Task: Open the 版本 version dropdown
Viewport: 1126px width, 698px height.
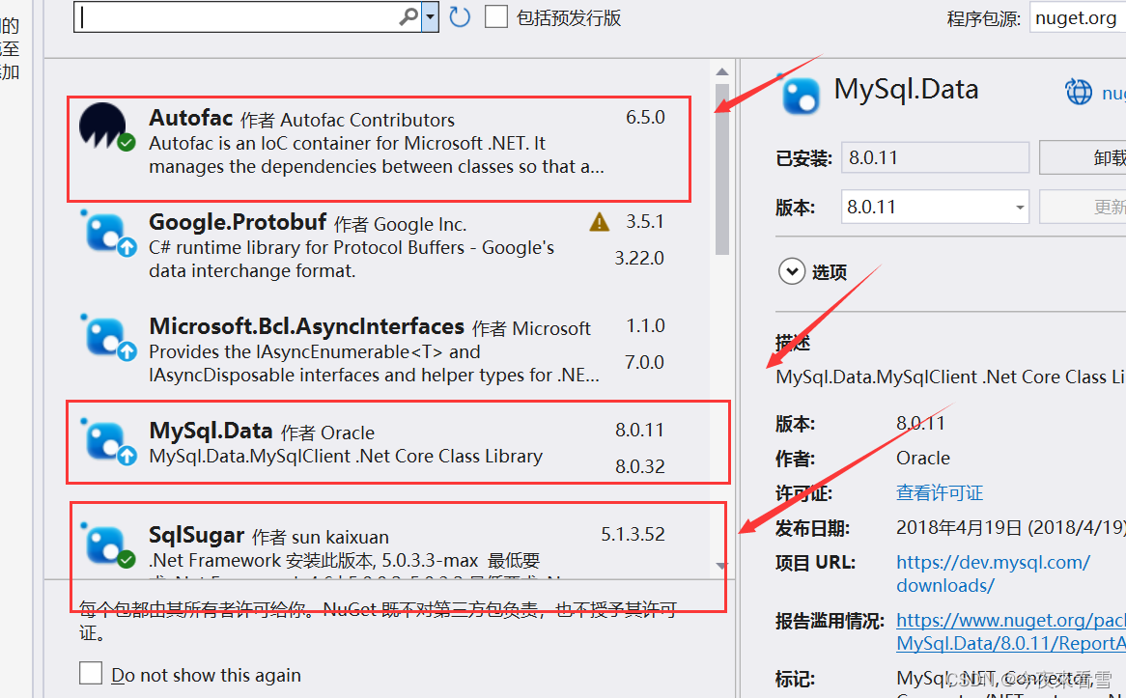Action: (x=1020, y=206)
